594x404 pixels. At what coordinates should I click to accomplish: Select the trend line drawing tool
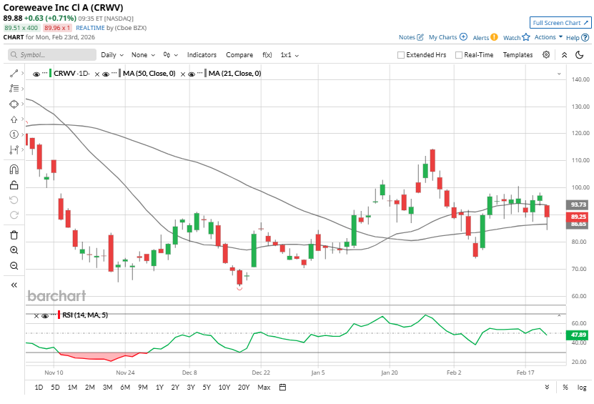(14, 73)
